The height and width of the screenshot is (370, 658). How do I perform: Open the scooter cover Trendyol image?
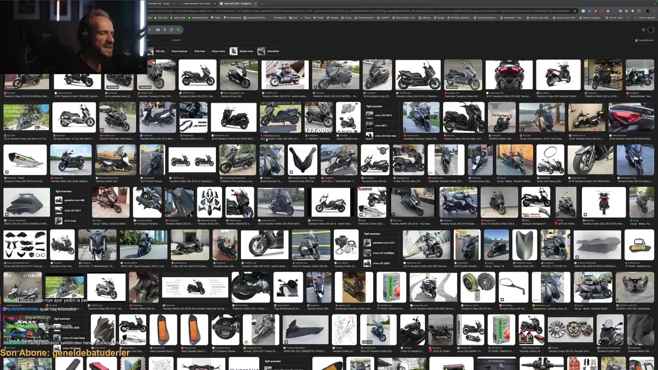[x=348, y=117]
